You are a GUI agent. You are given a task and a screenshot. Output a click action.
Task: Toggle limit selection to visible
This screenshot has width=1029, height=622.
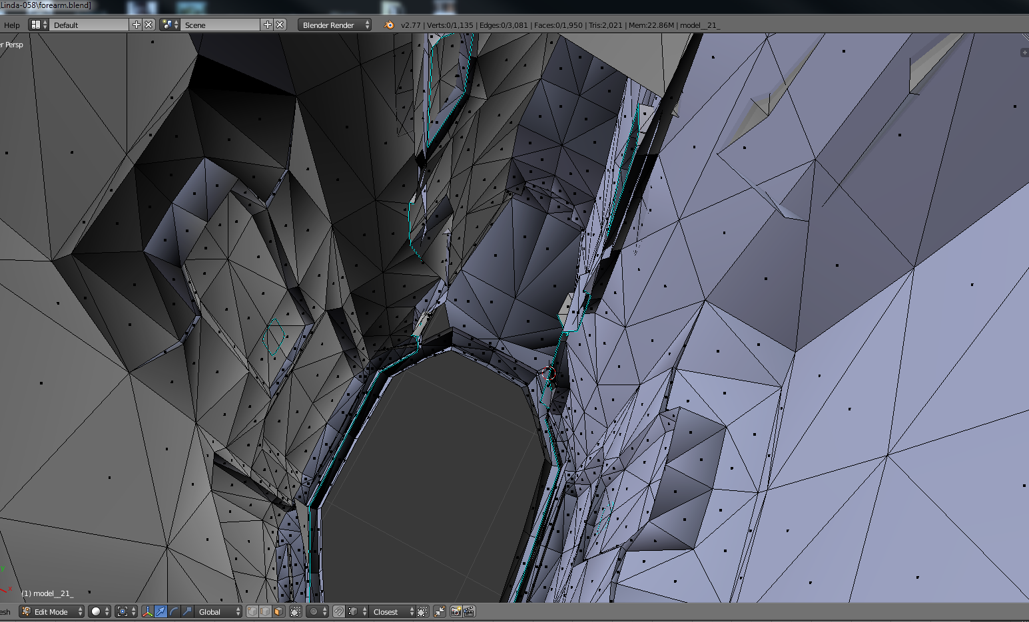coord(296,611)
